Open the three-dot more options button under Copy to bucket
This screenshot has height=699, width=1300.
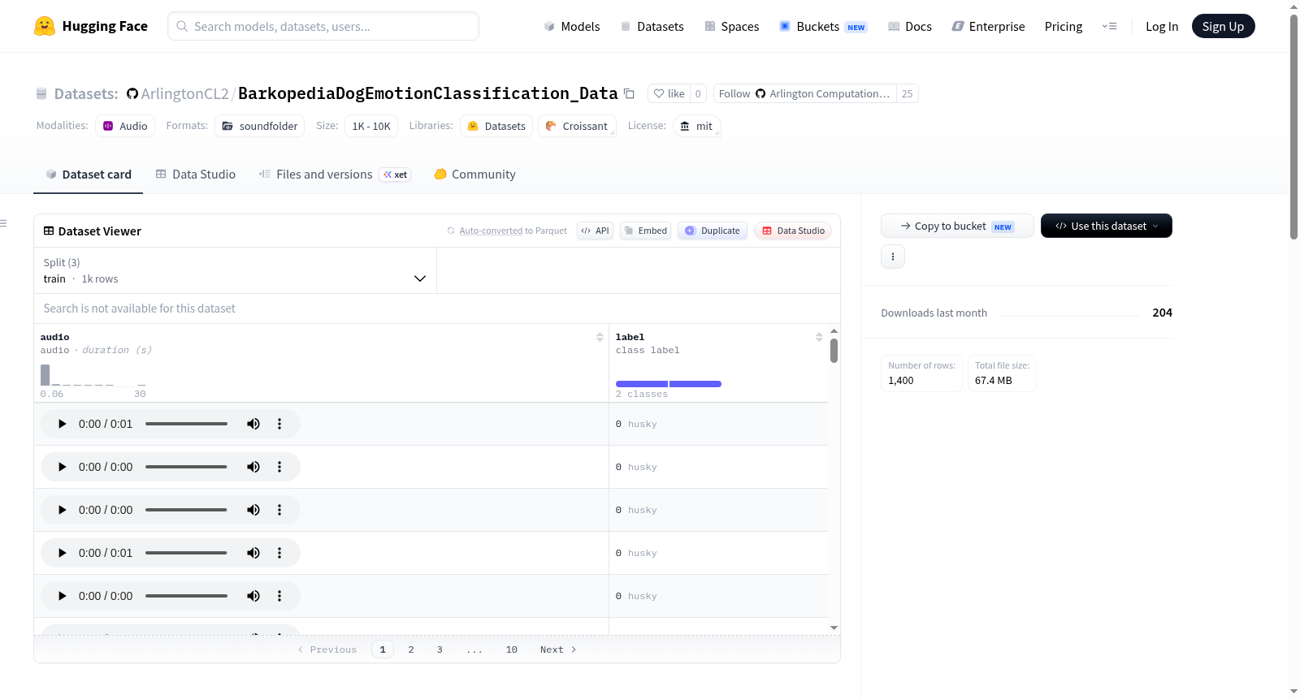click(893, 257)
